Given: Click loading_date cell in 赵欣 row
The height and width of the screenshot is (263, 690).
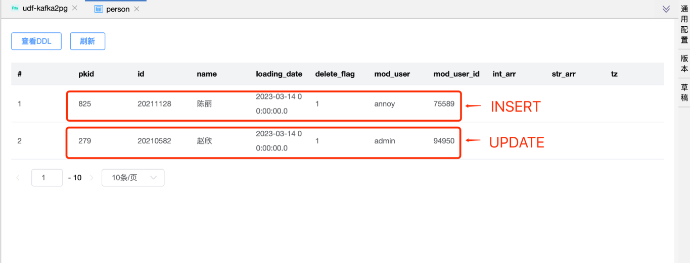Looking at the screenshot, I should 279,141.
